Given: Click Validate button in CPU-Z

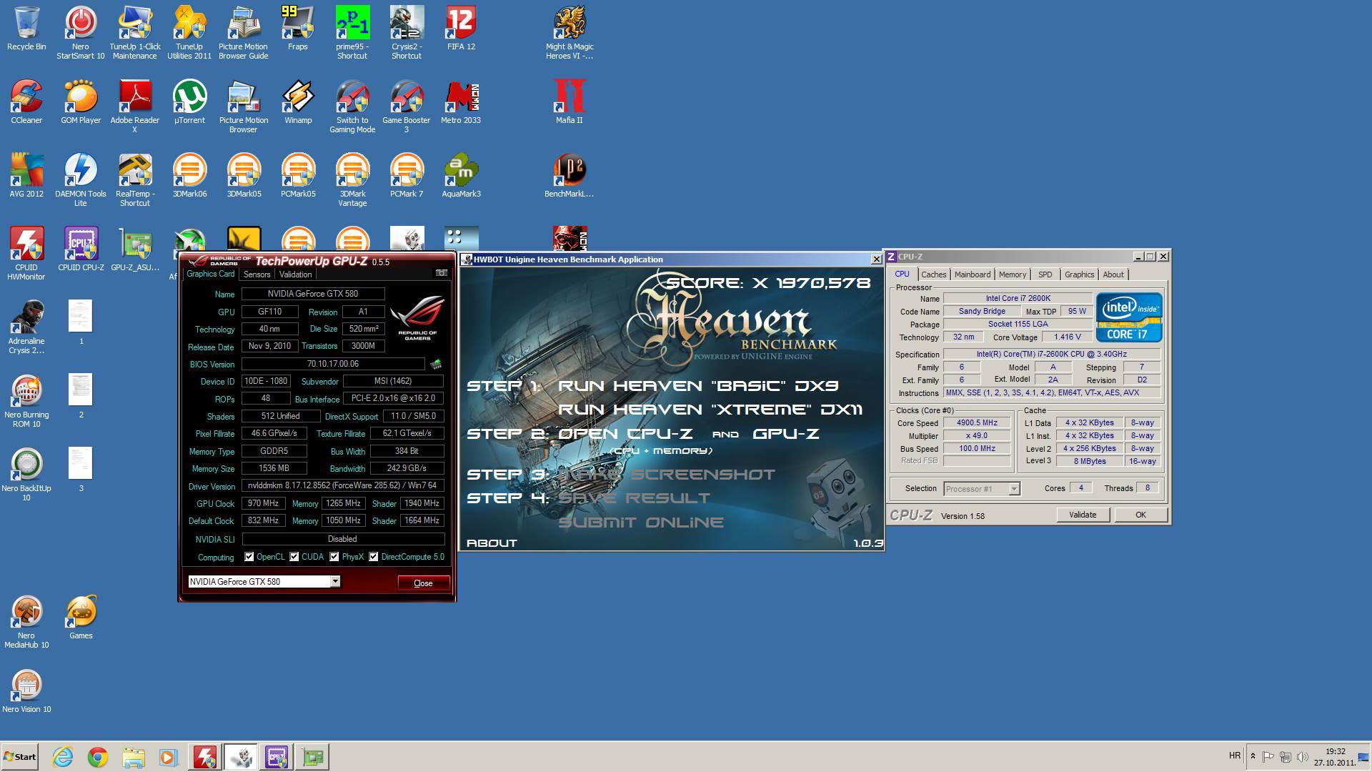Looking at the screenshot, I should (1083, 515).
